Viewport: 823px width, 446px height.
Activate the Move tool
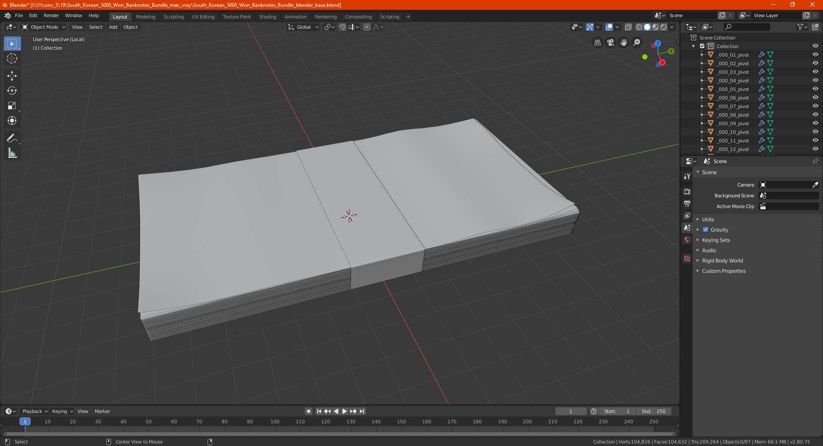click(x=12, y=76)
